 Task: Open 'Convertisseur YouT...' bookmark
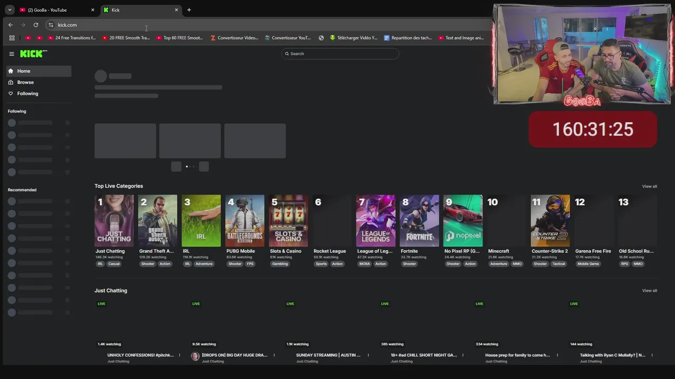288,38
